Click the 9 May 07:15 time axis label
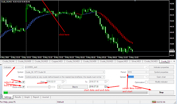The width and height of the screenshot is (177, 104). click(x=102, y=58)
